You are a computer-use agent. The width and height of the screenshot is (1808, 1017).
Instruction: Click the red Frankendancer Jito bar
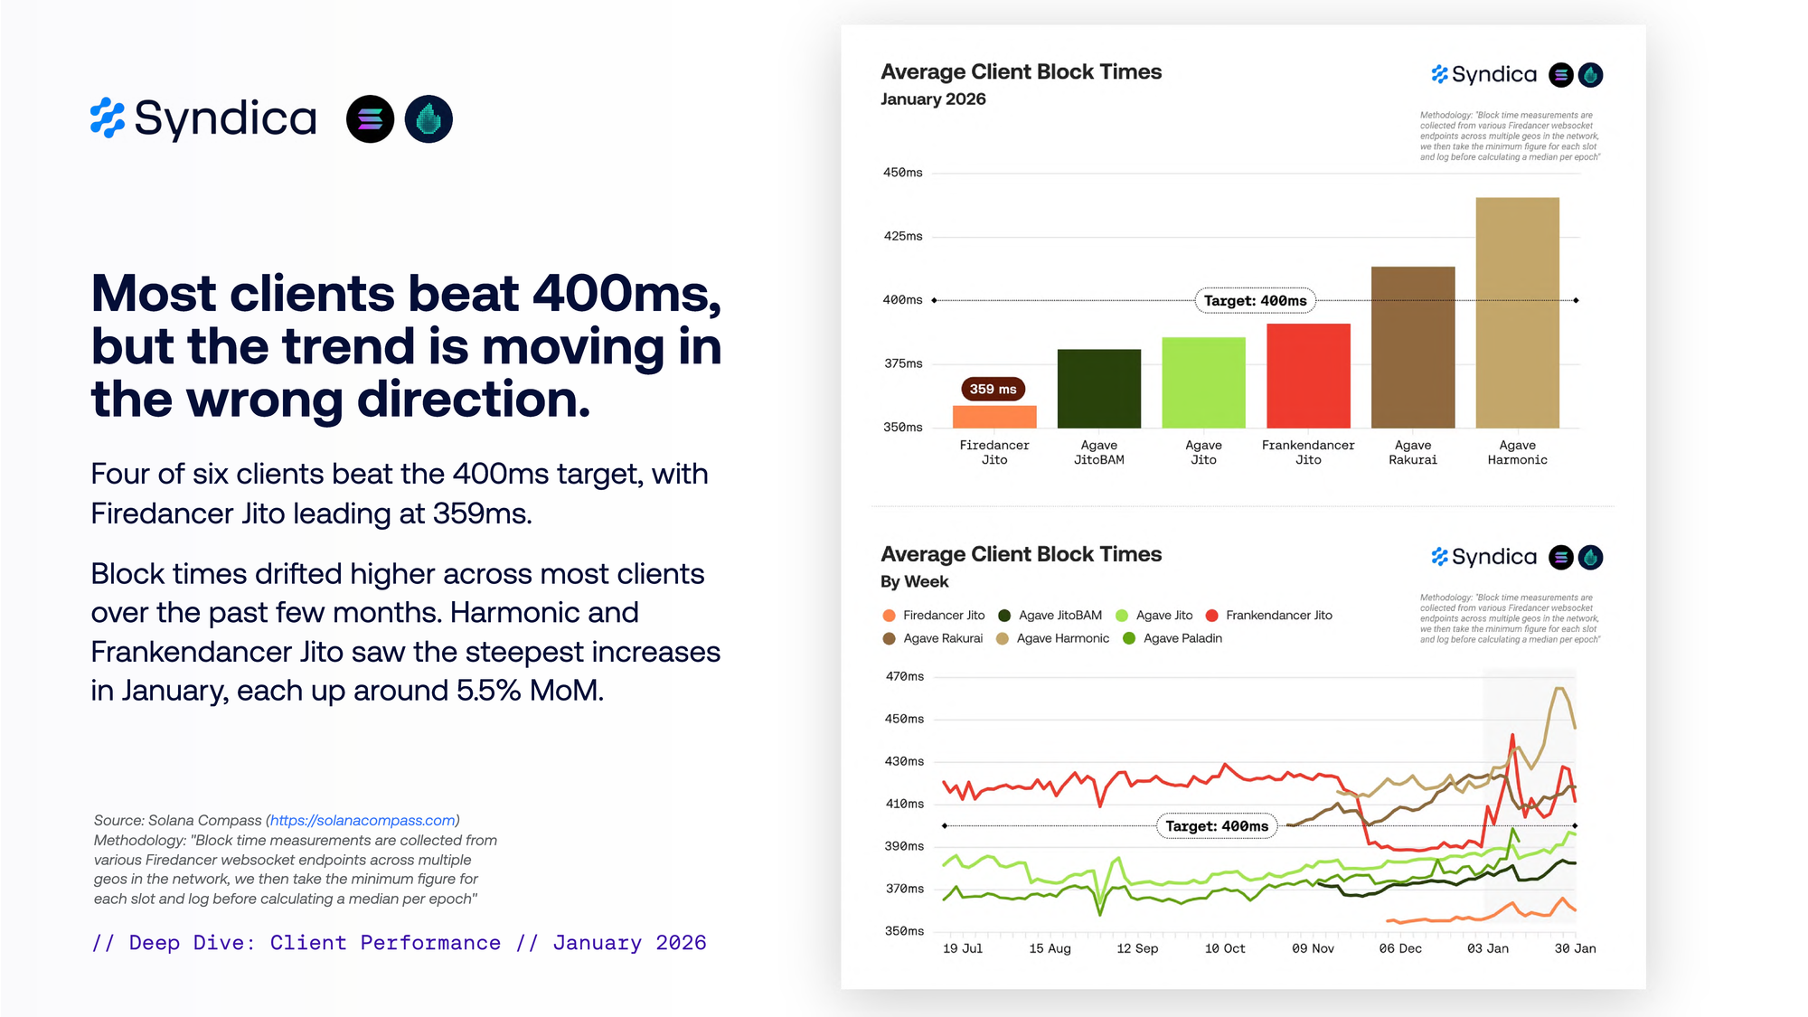(1308, 375)
